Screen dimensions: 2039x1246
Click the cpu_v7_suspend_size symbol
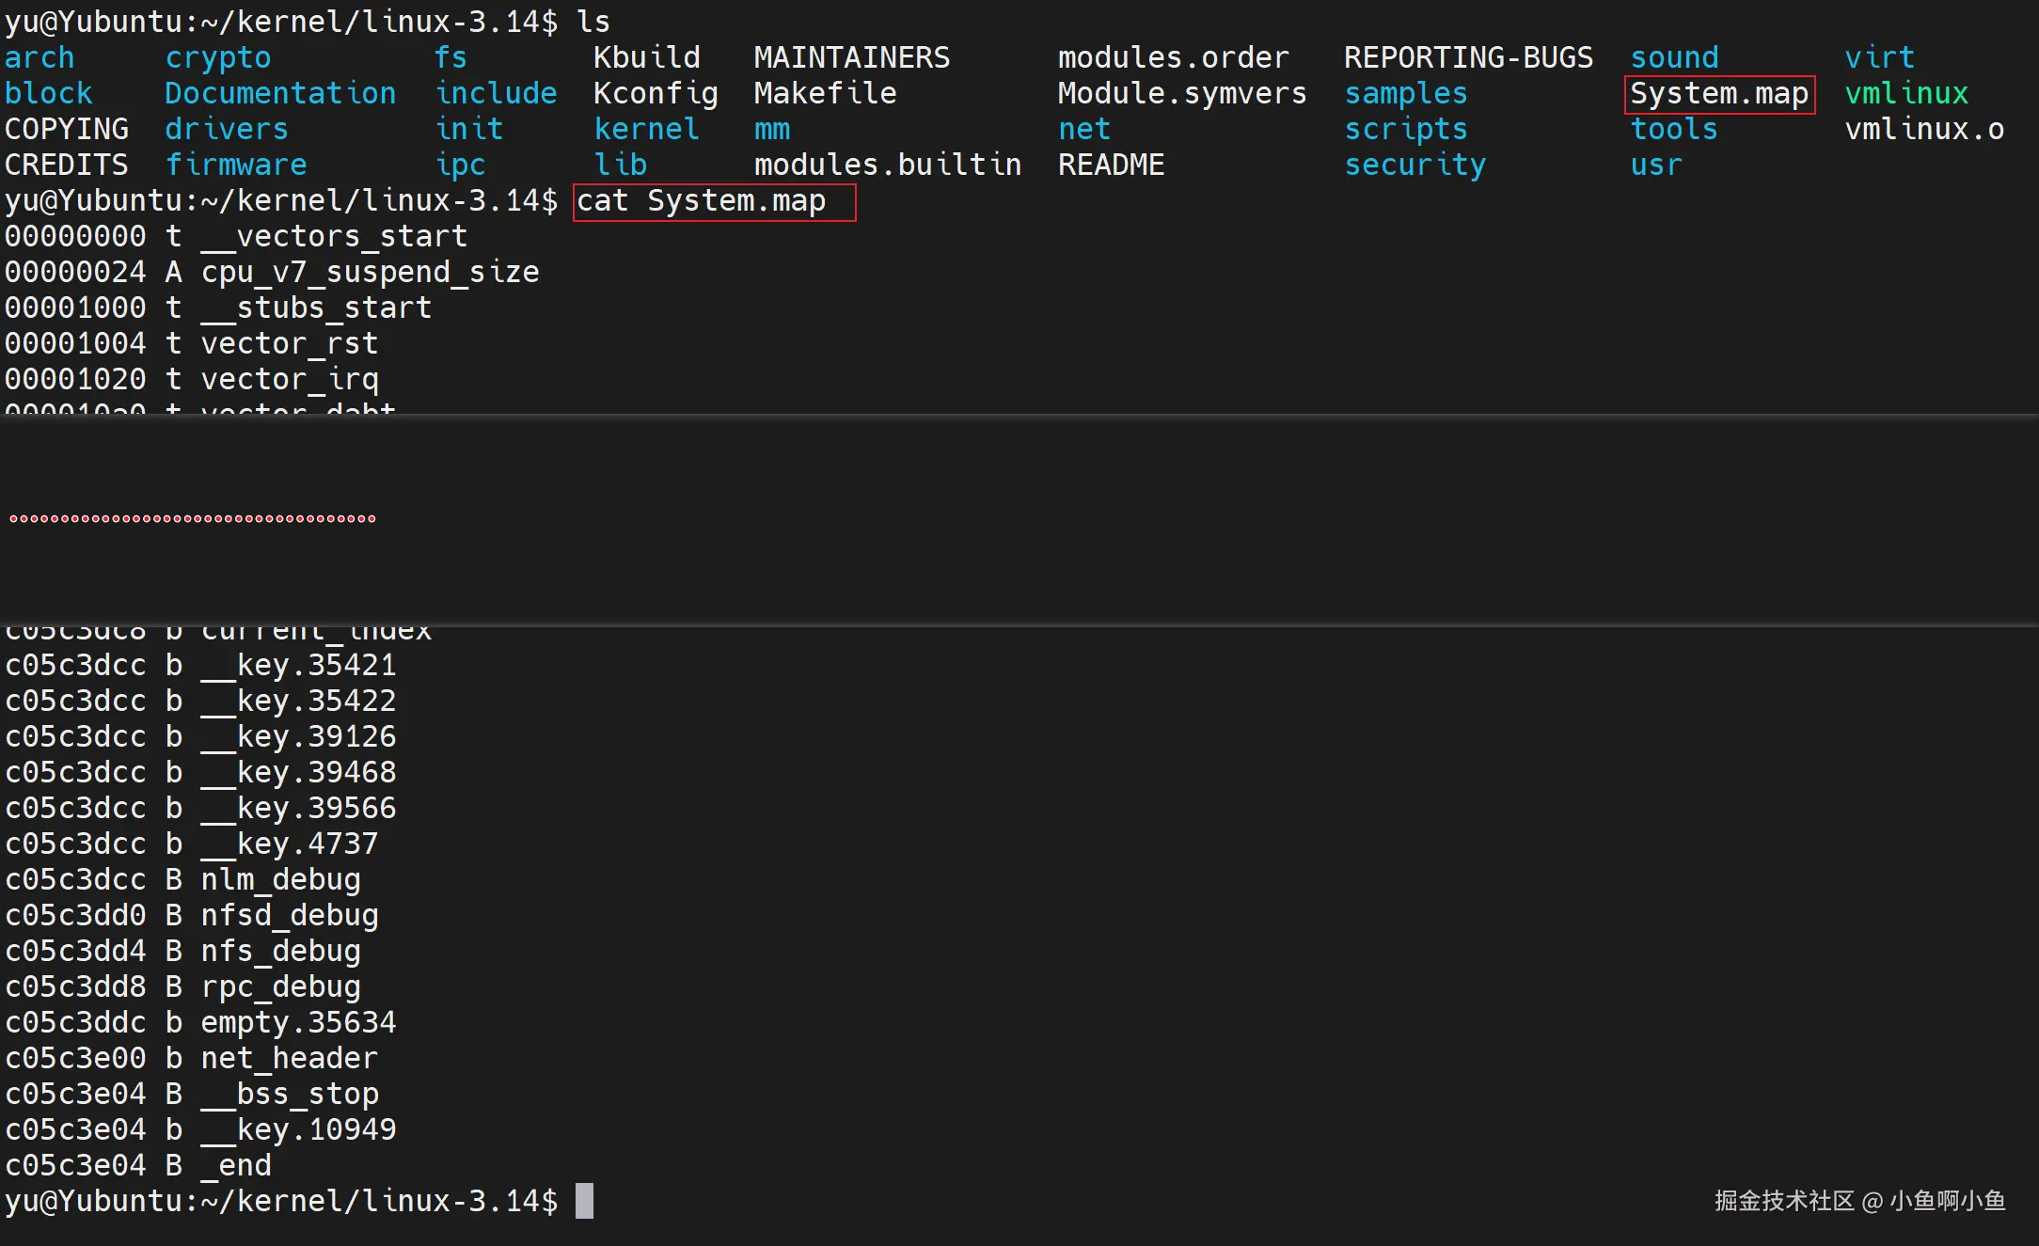tap(370, 273)
